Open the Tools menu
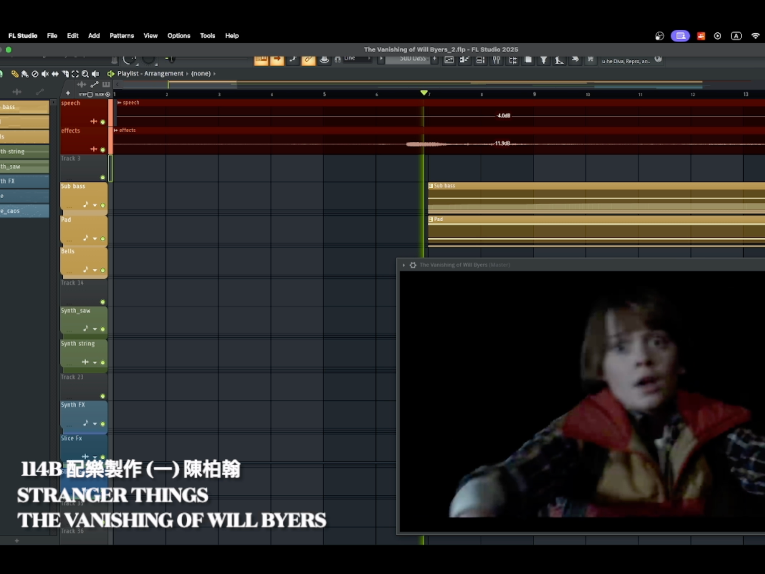765x574 pixels. coord(207,36)
